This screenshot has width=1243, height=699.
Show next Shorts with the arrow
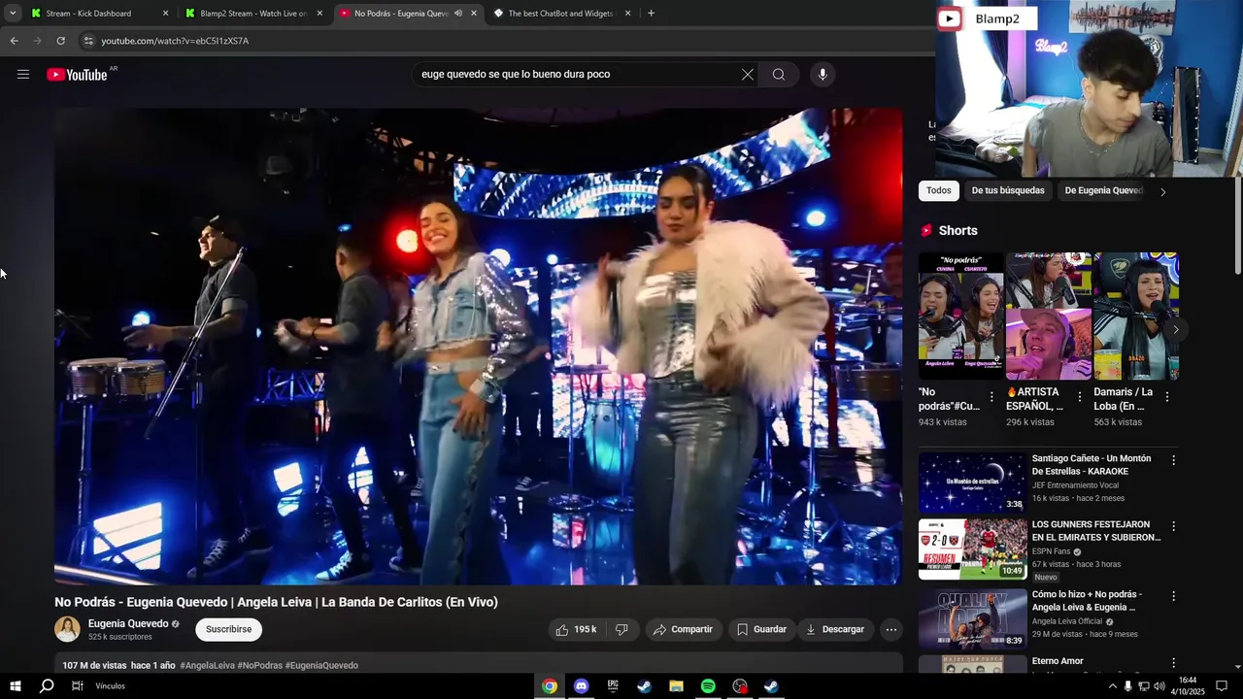point(1175,329)
